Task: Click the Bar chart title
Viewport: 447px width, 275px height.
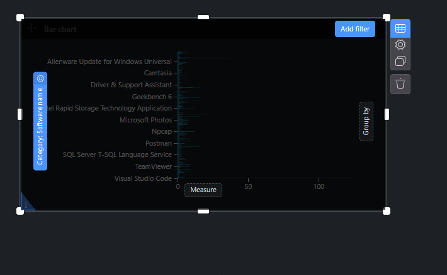Action: pos(60,30)
